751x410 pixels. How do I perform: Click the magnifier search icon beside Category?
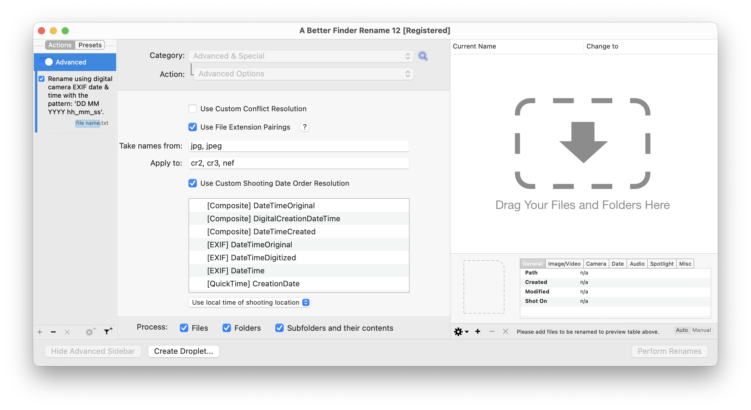(423, 56)
